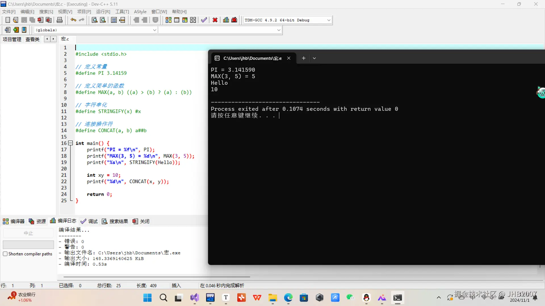Open the TDM-GCC compiler selection dropdown

[x=328, y=20]
